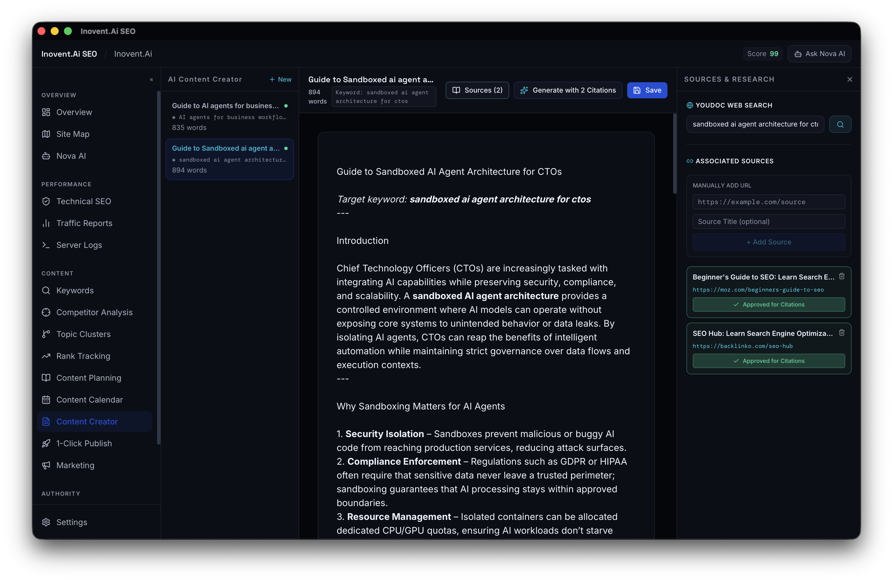Click 'Why Sandboxing Matters for AI Agents' heading
This screenshot has width=893, height=582.
[x=421, y=406]
